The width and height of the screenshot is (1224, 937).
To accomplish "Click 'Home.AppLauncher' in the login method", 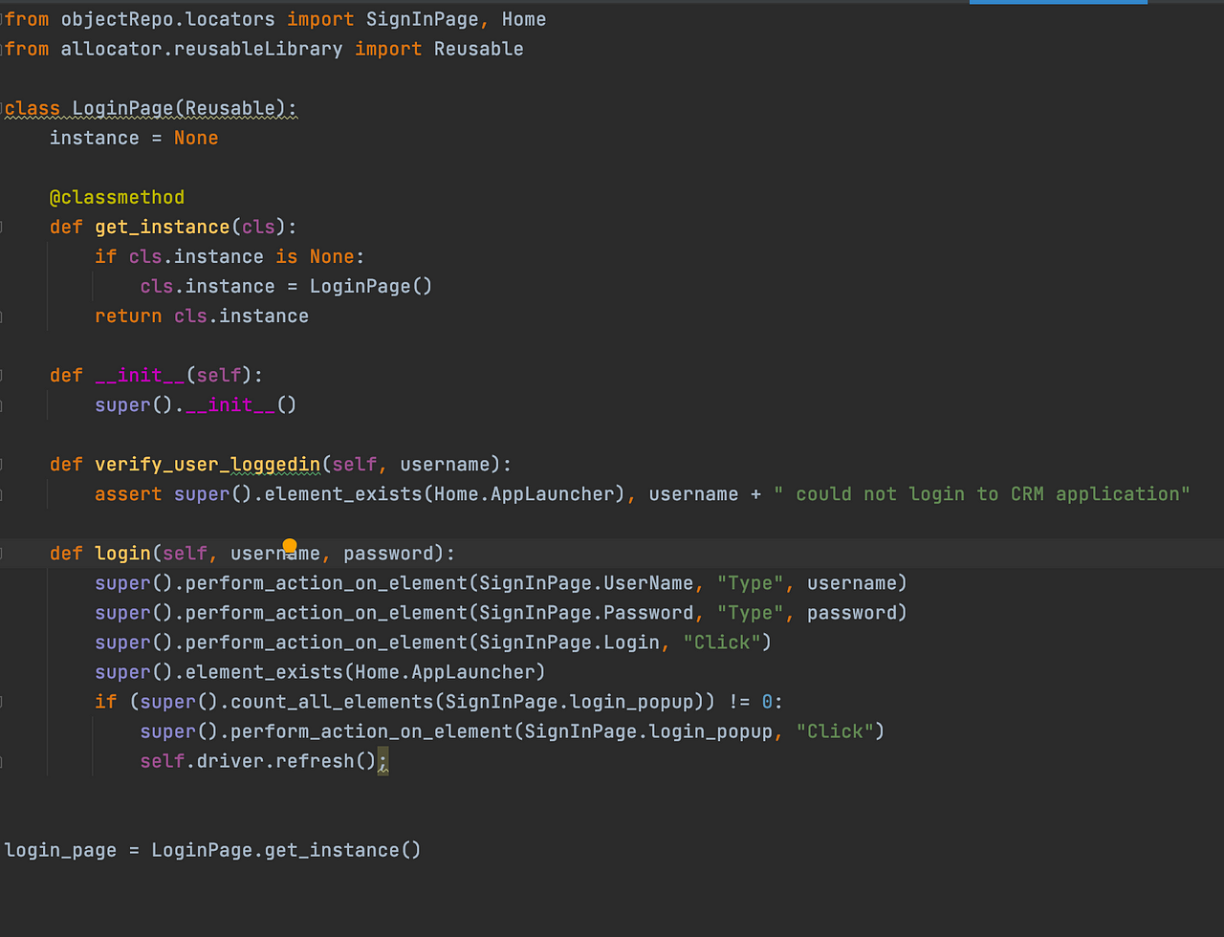I will [445, 671].
